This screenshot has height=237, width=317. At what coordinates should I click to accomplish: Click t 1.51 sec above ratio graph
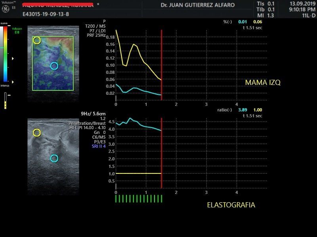click(x=252, y=116)
